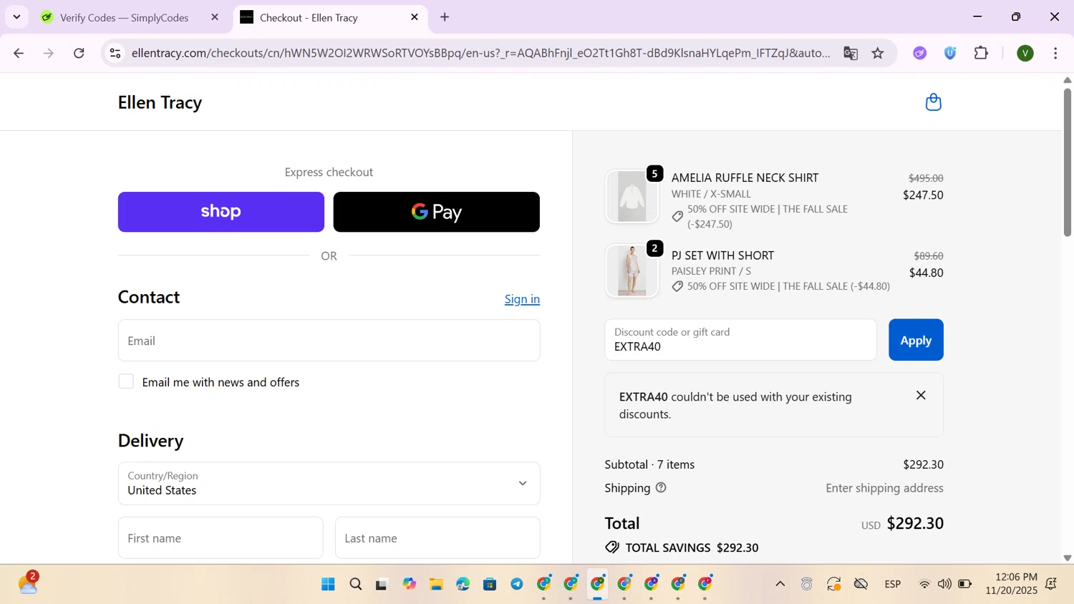Expand the Country/Region dropdown
The width and height of the screenshot is (1074, 604).
pos(329,484)
